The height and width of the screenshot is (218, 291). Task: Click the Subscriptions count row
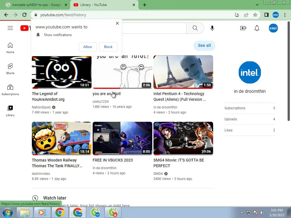point(250,108)
